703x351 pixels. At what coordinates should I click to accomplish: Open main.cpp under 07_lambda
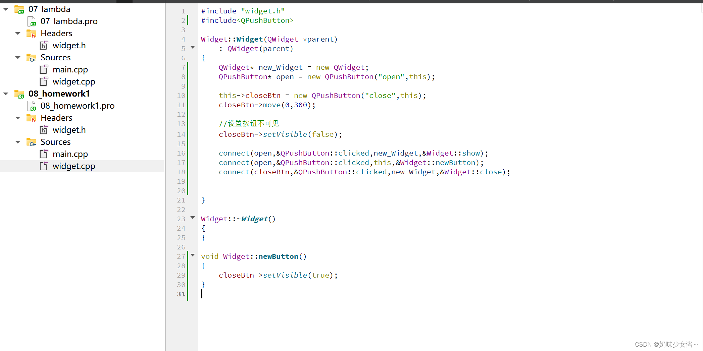(70, 70)
